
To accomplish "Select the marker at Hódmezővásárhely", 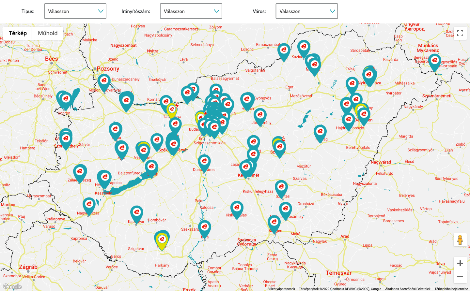I will [286, 211].
